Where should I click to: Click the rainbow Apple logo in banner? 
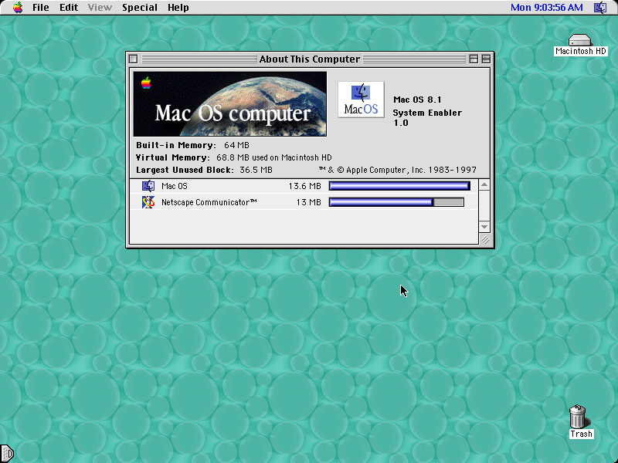146,83
